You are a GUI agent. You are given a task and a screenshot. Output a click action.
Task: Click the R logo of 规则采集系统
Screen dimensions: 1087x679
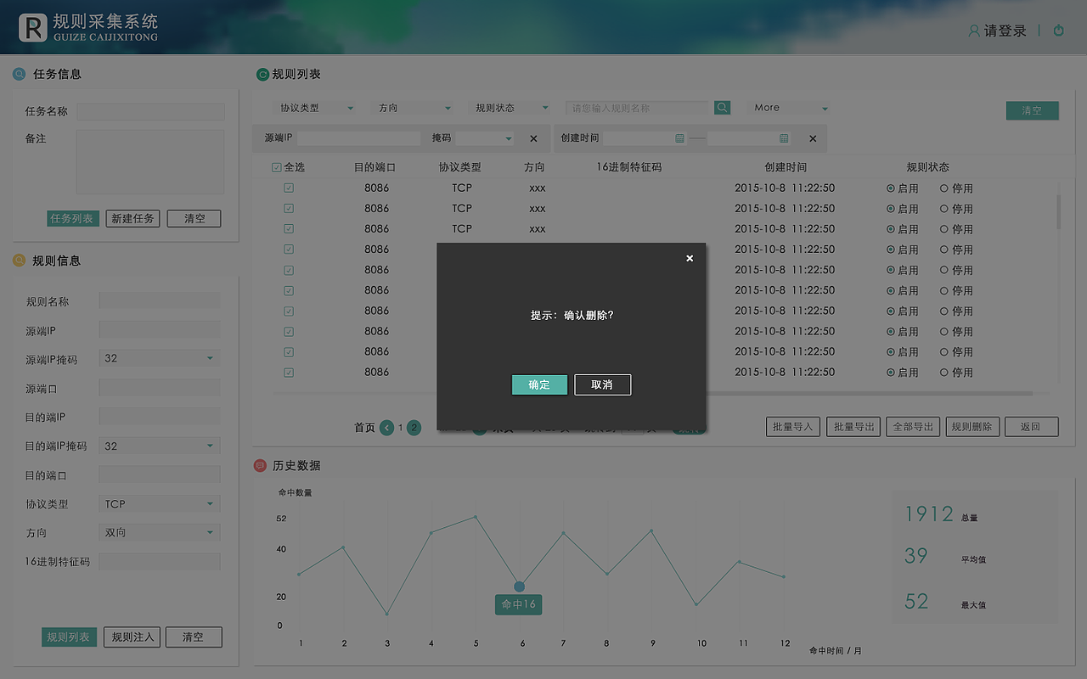click(x=32, y=28)
